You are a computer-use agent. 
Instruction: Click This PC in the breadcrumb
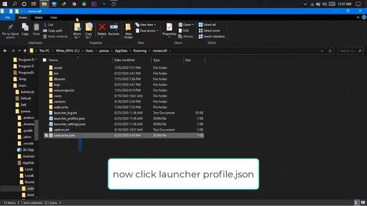[44, 51]
